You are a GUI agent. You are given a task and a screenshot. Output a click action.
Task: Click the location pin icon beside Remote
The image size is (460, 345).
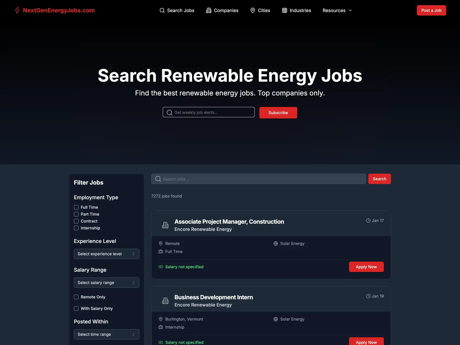pyautogui.click(x=161, y=244)
